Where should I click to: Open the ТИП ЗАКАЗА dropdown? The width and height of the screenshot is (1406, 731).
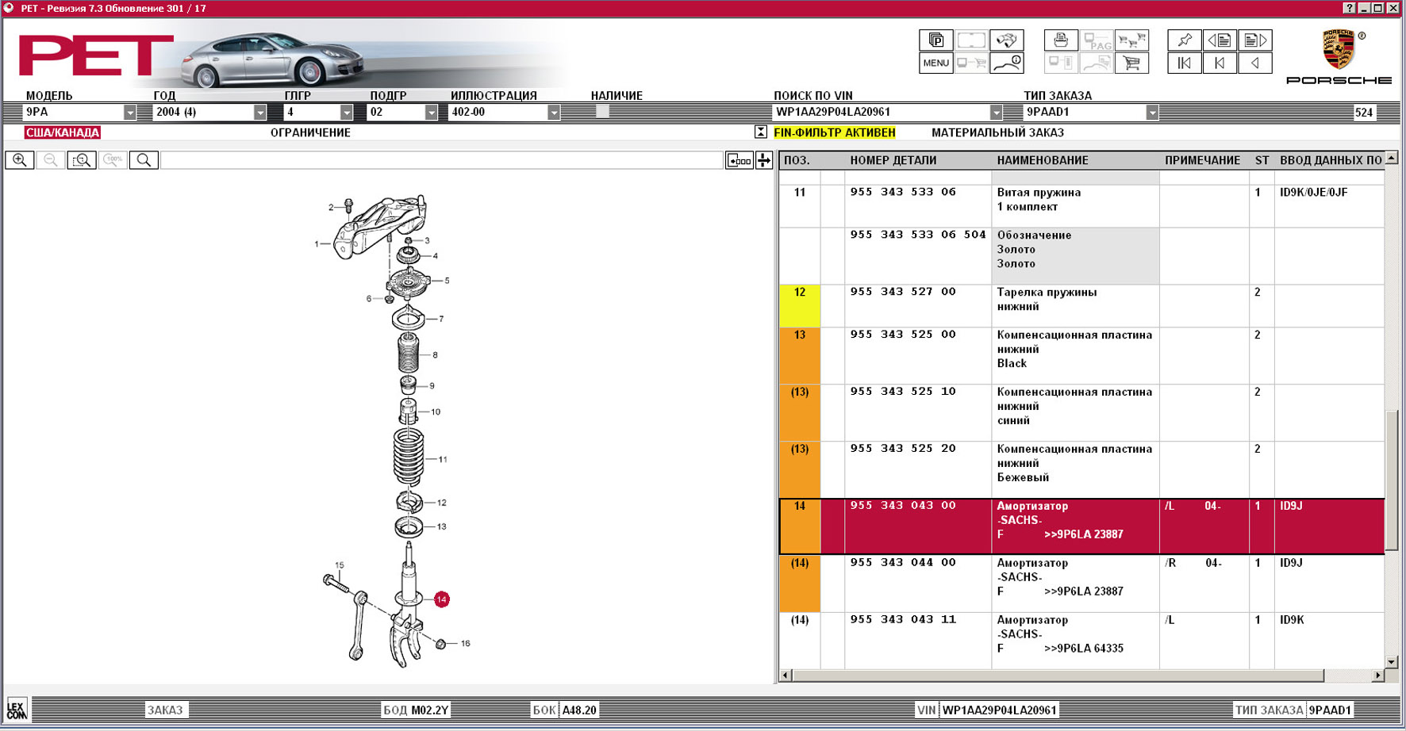(x=1151, y=113)
